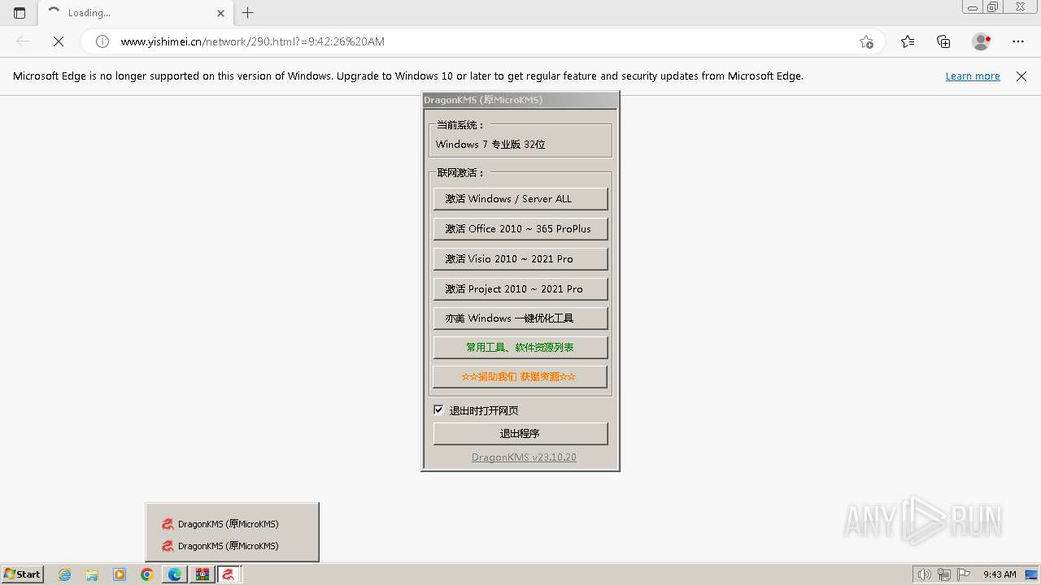Open the network tray icon
This screenshot has height=585, width=1041.
pos(944,574)
